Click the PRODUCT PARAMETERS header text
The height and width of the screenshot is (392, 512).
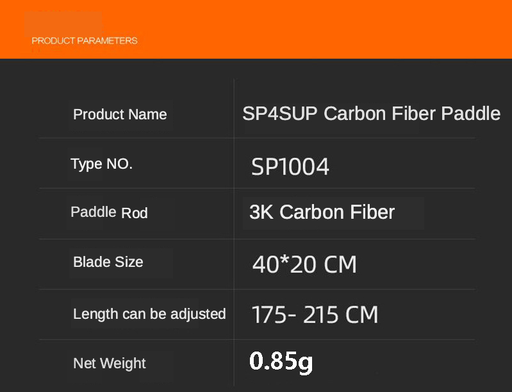85,40
